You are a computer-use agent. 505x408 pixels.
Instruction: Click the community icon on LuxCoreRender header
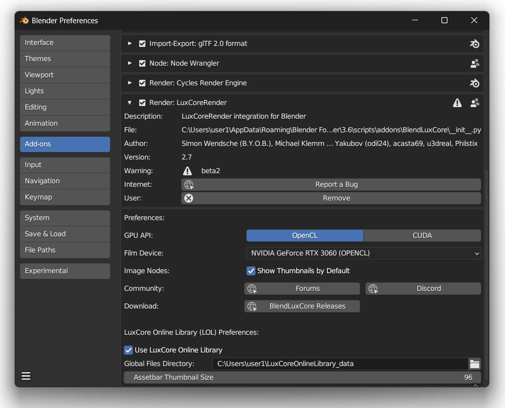474,103
